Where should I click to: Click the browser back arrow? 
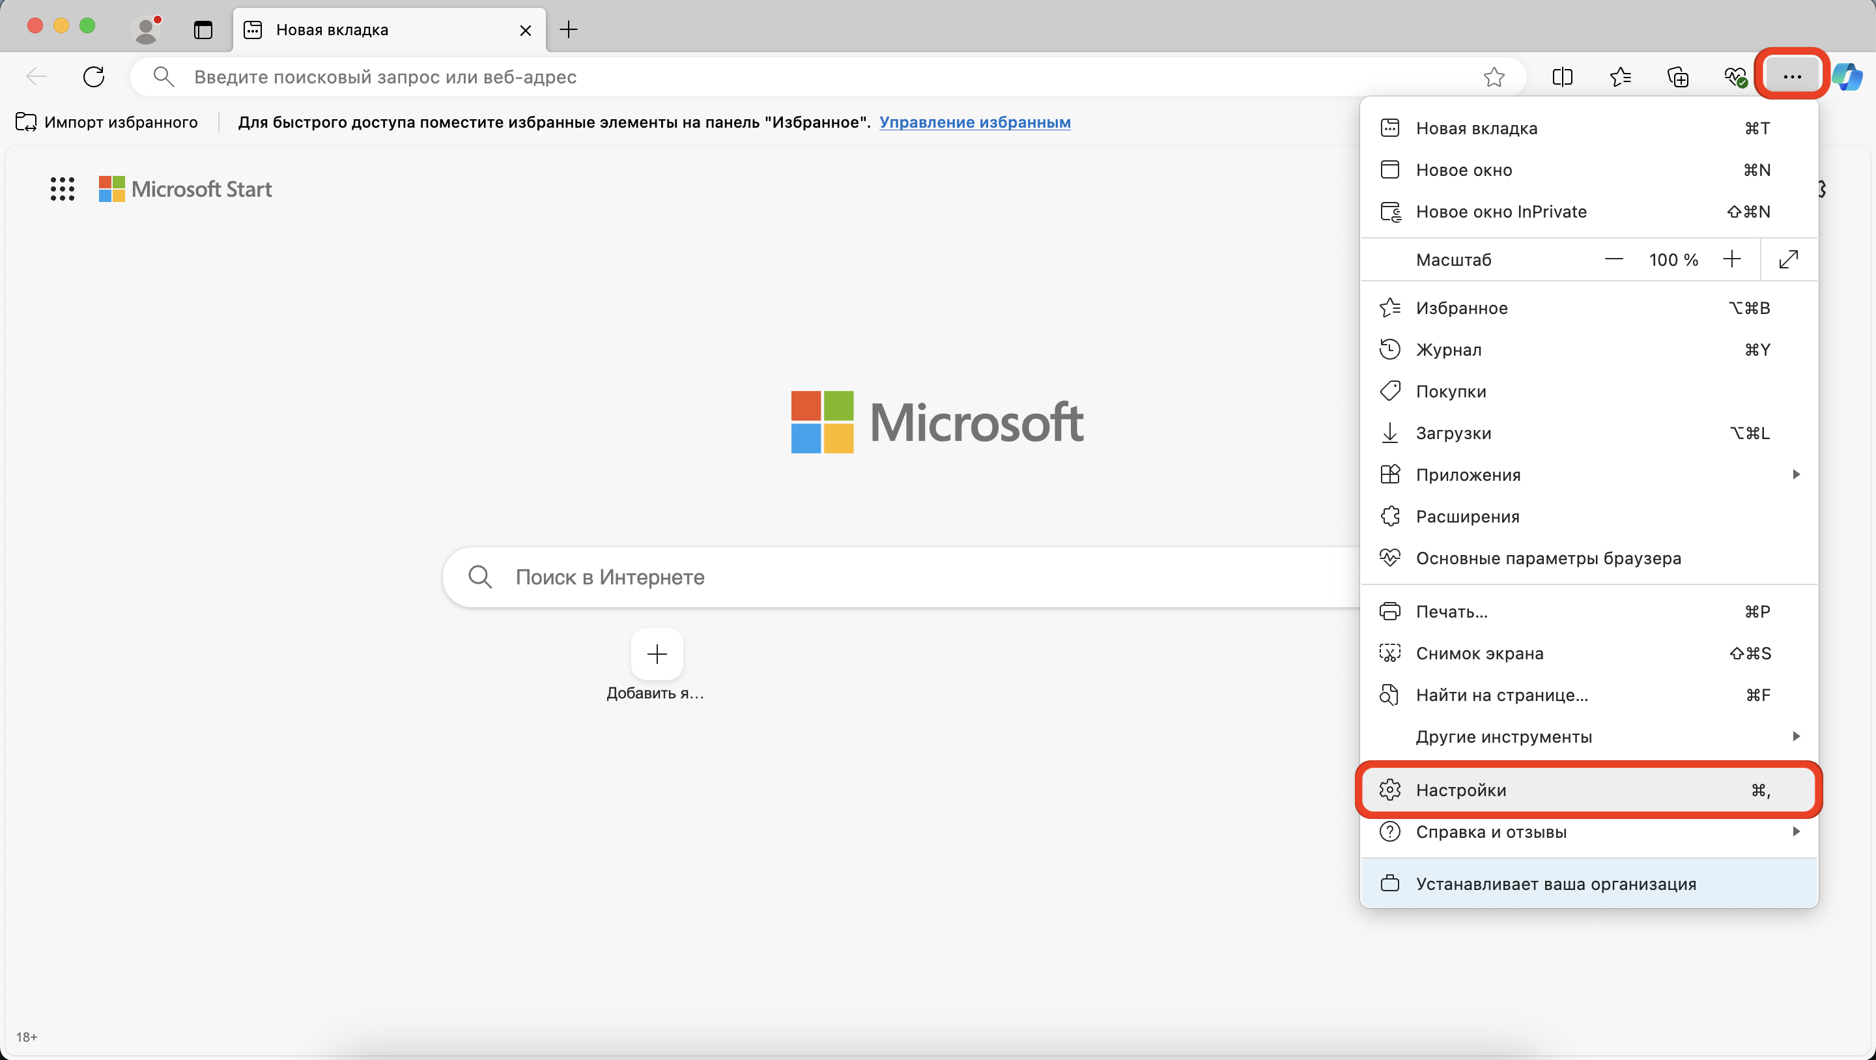[x=36, y=76]
